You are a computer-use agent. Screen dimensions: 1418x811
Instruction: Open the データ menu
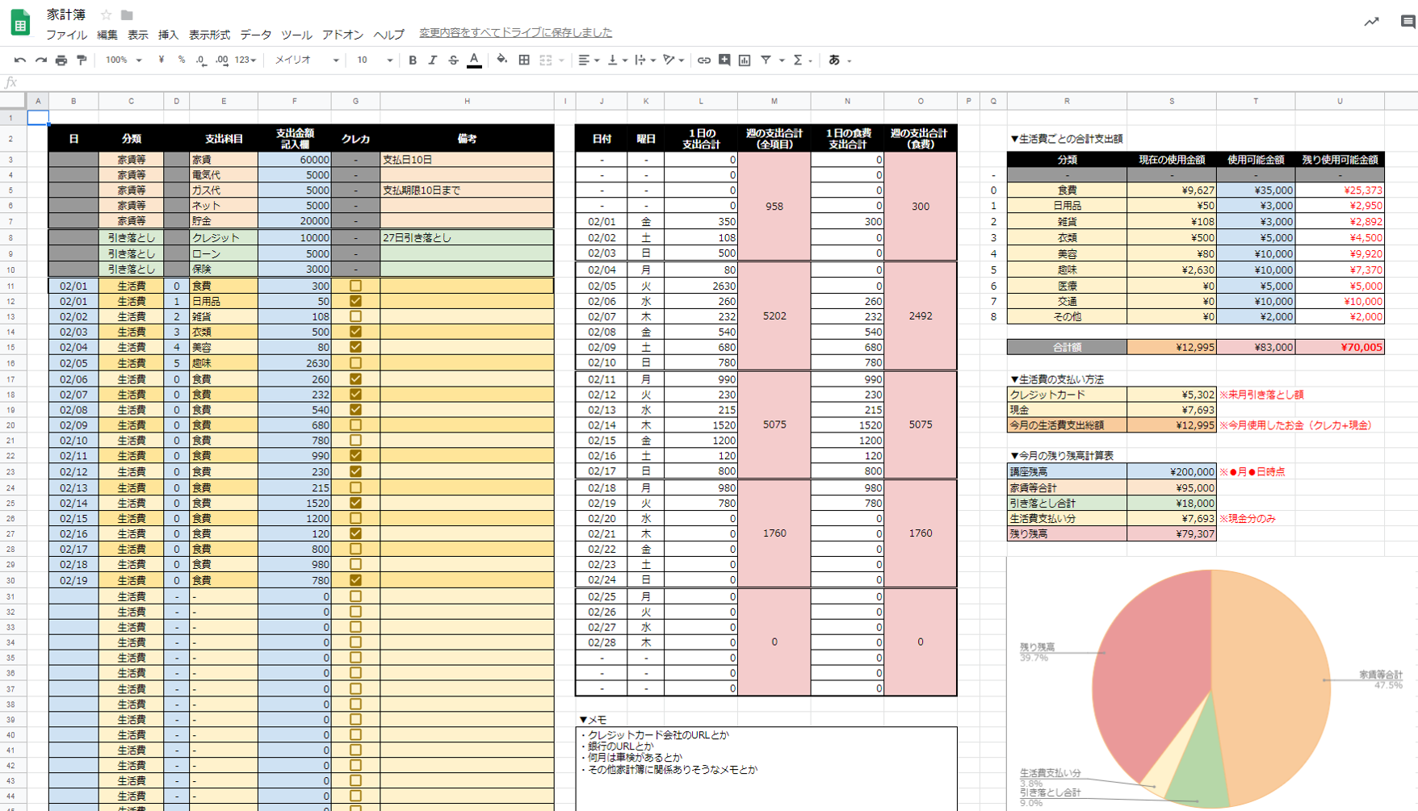pos(255,35)
